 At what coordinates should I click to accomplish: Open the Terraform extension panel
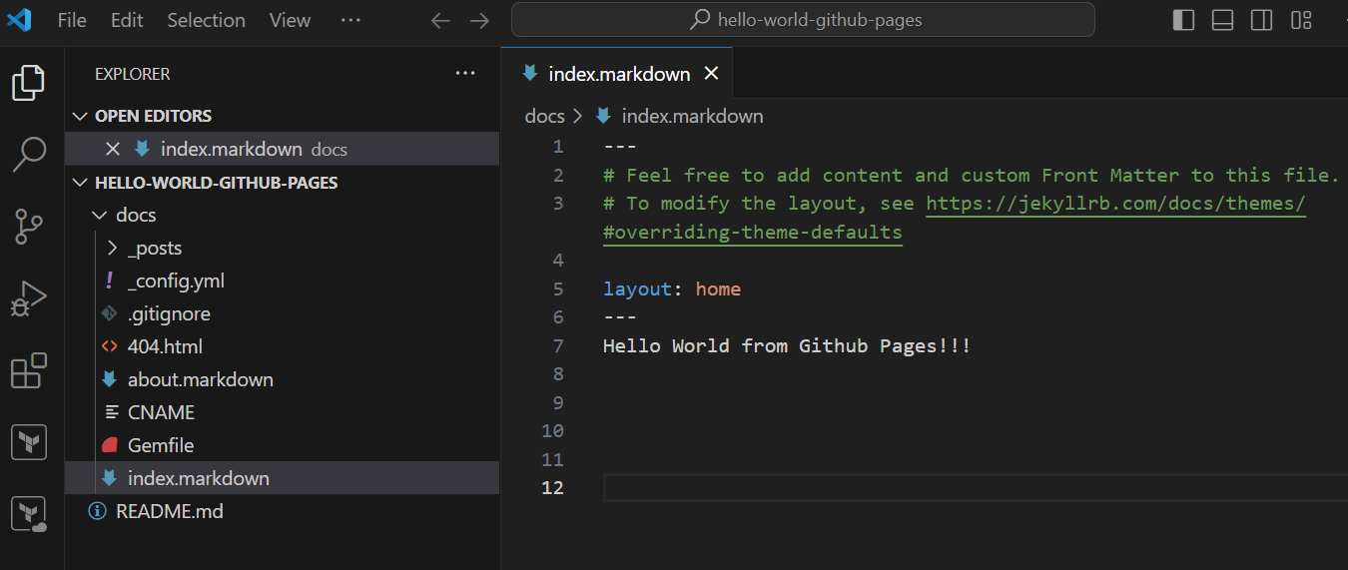[x=29, y=442]
